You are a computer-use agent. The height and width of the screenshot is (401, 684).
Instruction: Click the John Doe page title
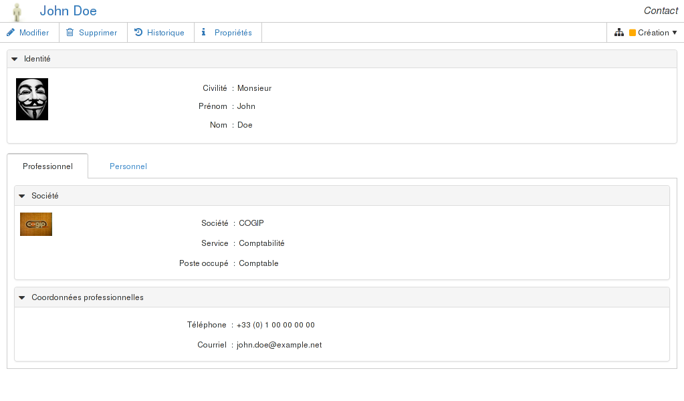68,11
